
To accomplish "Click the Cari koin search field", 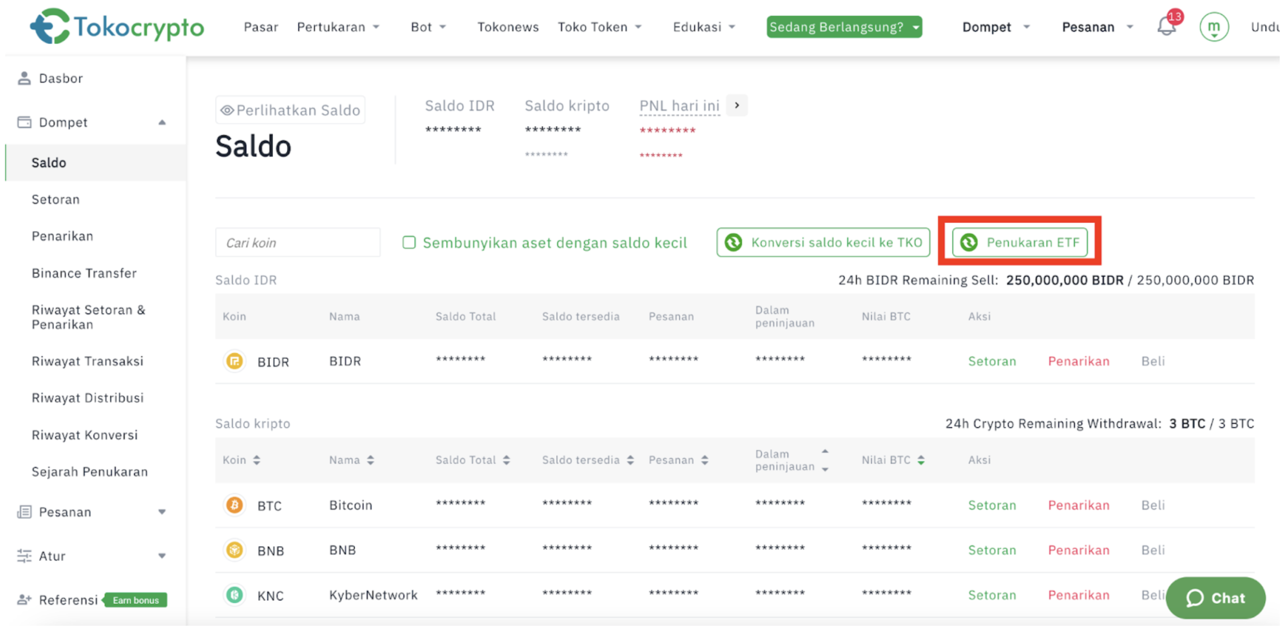I will (298, 243).
